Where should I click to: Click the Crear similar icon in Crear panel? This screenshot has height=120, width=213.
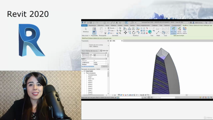[164, 32]
